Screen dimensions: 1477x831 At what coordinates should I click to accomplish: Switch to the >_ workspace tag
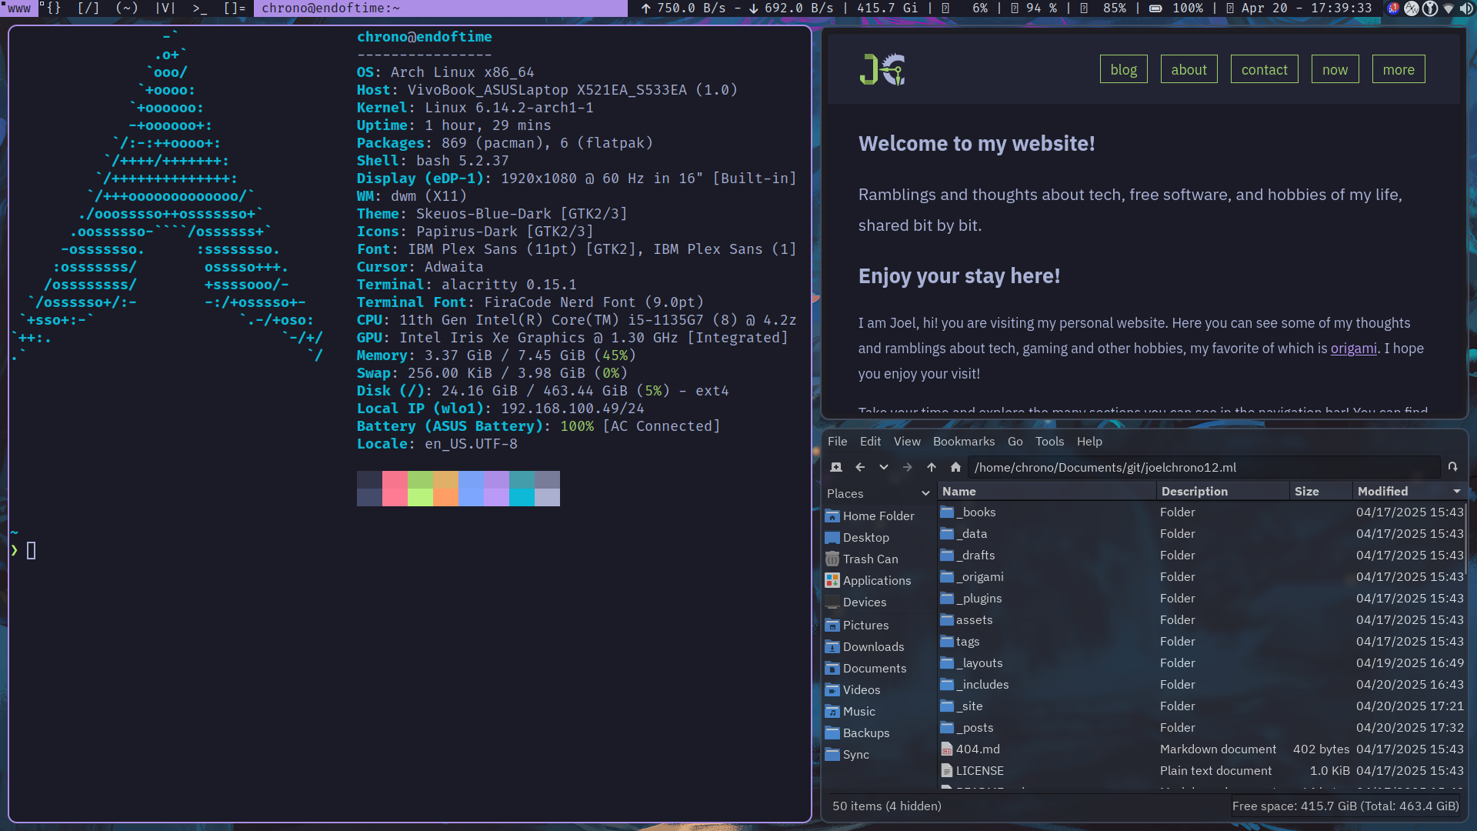pos(200,8)
